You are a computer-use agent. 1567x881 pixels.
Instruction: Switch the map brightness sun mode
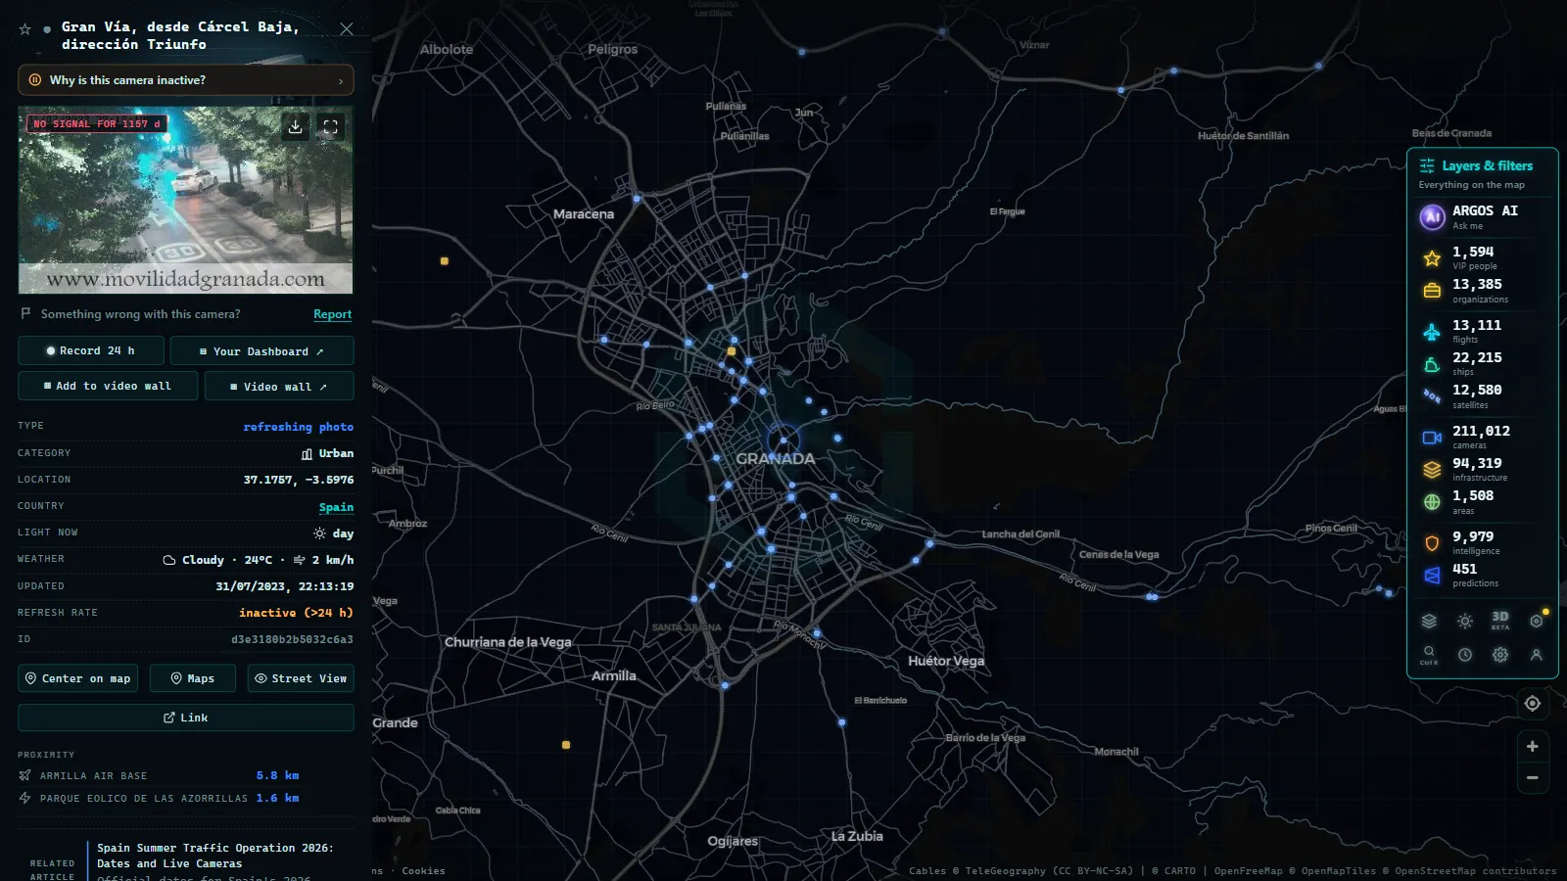[1465, 621]
